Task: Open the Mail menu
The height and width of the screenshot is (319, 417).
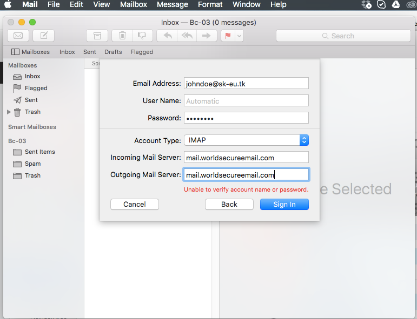Action: (30, 4)
